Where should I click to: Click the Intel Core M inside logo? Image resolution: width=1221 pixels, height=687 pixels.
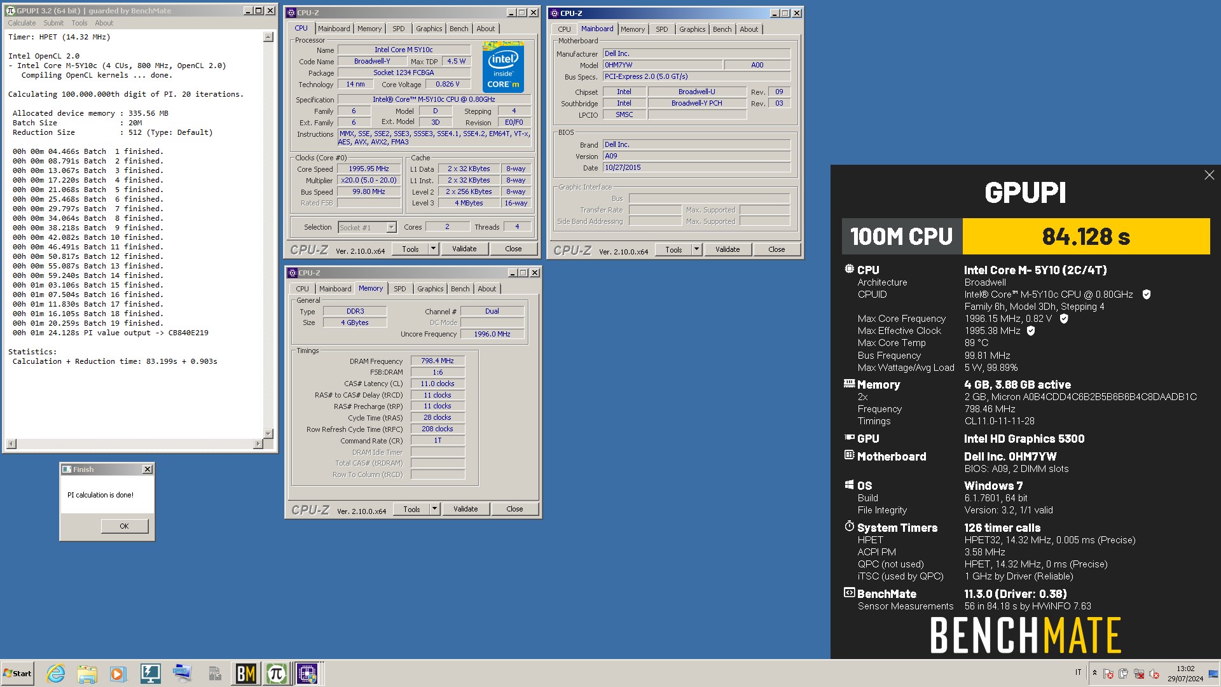pyautogui.click(x=503, y=67)
